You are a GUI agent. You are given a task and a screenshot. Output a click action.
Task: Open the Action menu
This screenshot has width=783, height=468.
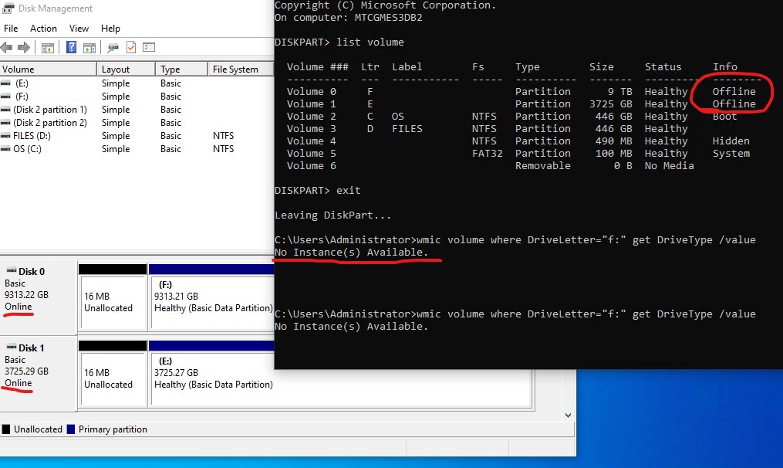tap(43, 29)
